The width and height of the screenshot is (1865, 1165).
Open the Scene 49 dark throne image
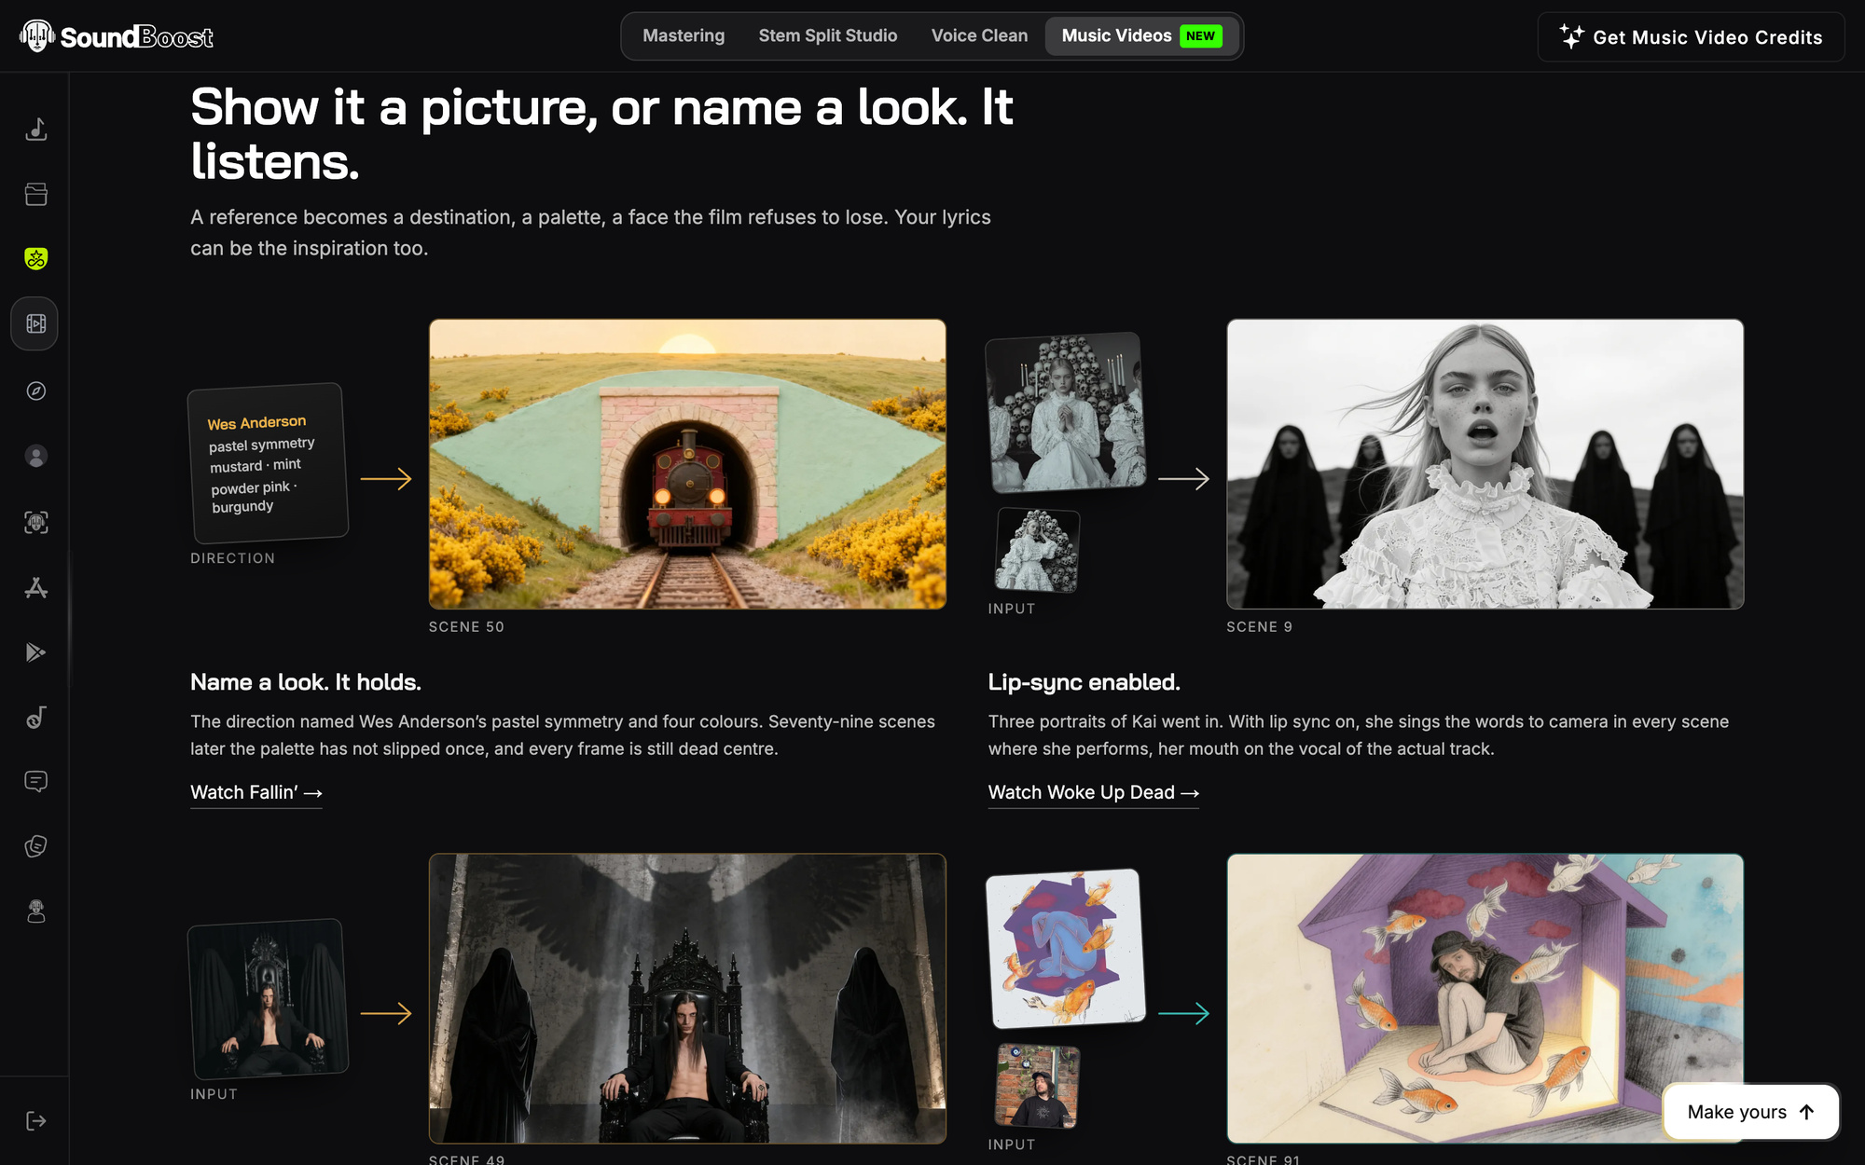[x=687, y=998]
